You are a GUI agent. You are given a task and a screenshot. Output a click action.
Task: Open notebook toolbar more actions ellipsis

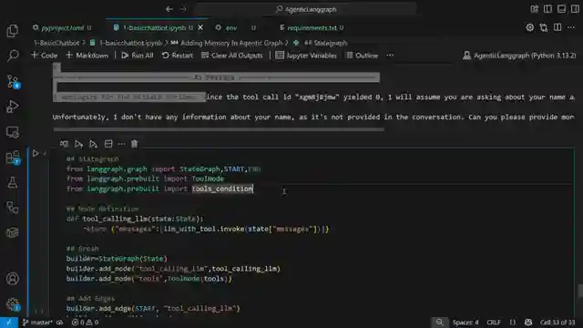[390, 56]
